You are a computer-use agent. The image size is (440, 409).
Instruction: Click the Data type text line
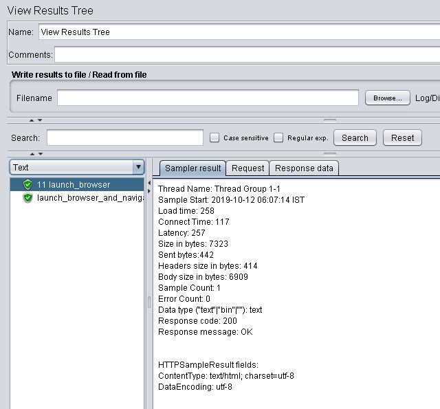pyautogui.click(x=210, y=310)
